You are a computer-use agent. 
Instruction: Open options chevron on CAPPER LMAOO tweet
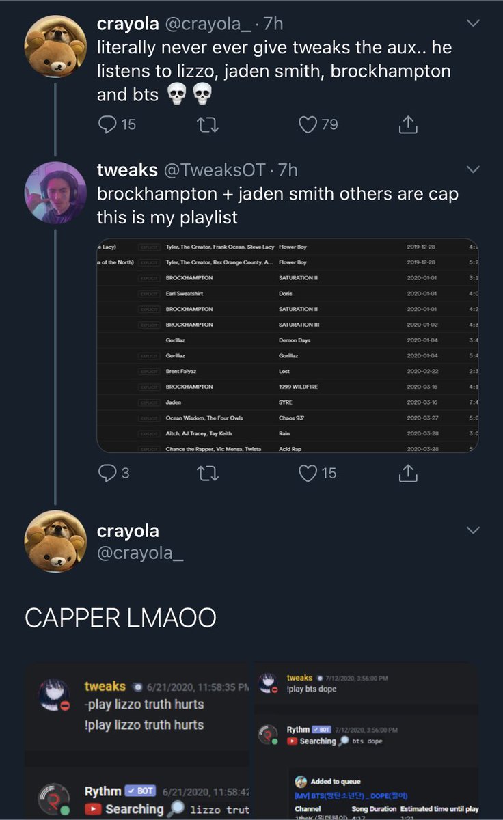[x=472, y=530]
